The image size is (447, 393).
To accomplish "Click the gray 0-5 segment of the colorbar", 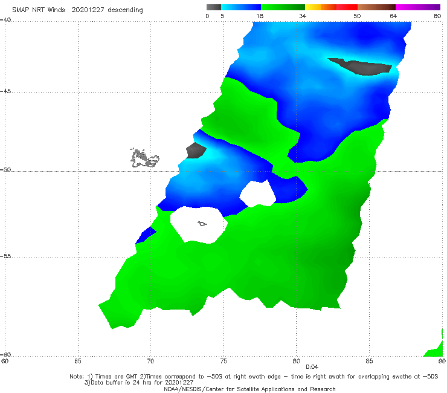I will pos(214,7).
